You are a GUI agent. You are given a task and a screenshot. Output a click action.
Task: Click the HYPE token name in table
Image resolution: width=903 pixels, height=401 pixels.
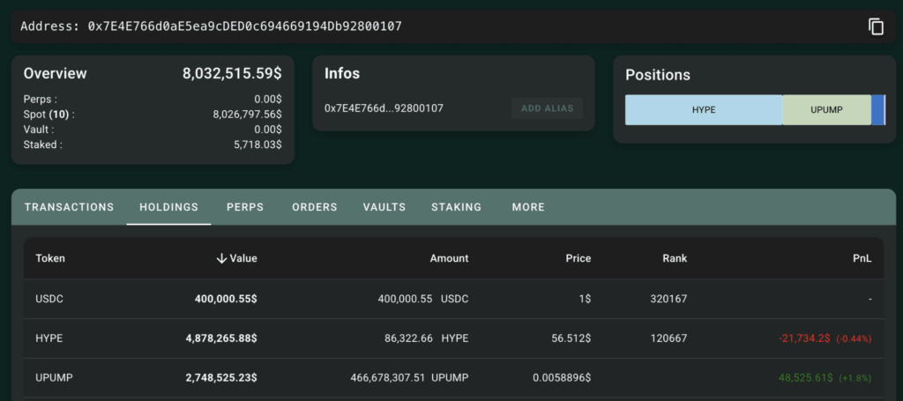tap(49, 338)
